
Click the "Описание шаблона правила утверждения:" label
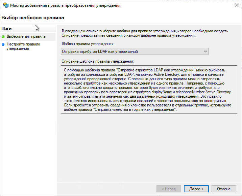(98, 61)
